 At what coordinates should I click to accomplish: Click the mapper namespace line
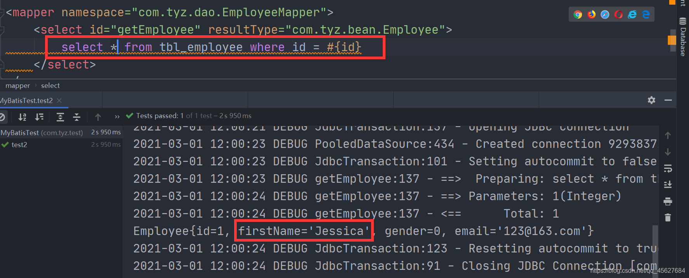pyautogui.click(x=170, y=12)
